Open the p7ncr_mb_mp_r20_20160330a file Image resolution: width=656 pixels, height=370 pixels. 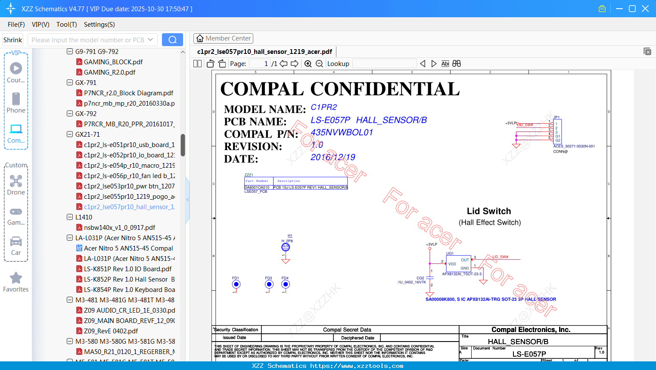pyautogui.click(x=129, y=103)
